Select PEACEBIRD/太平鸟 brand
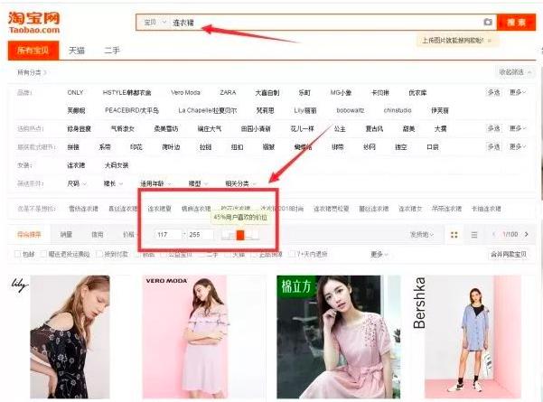The height and width of the screenshot is (402, 543). coord(132,110)
